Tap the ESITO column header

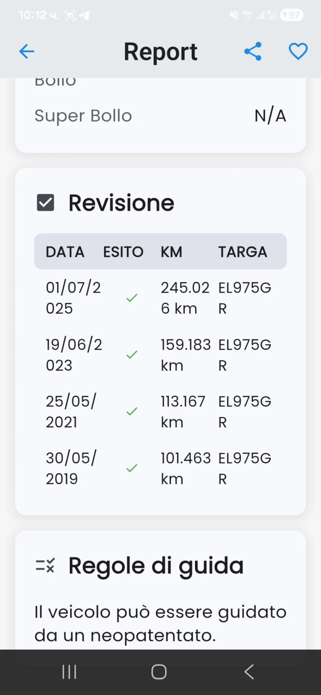tap(123, 252)
